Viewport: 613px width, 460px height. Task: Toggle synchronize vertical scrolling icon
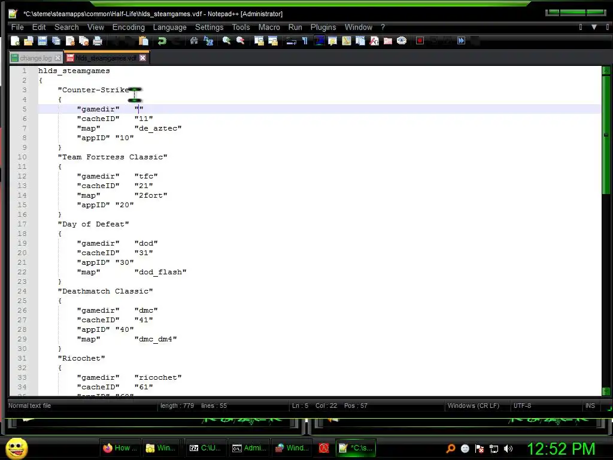259,41
